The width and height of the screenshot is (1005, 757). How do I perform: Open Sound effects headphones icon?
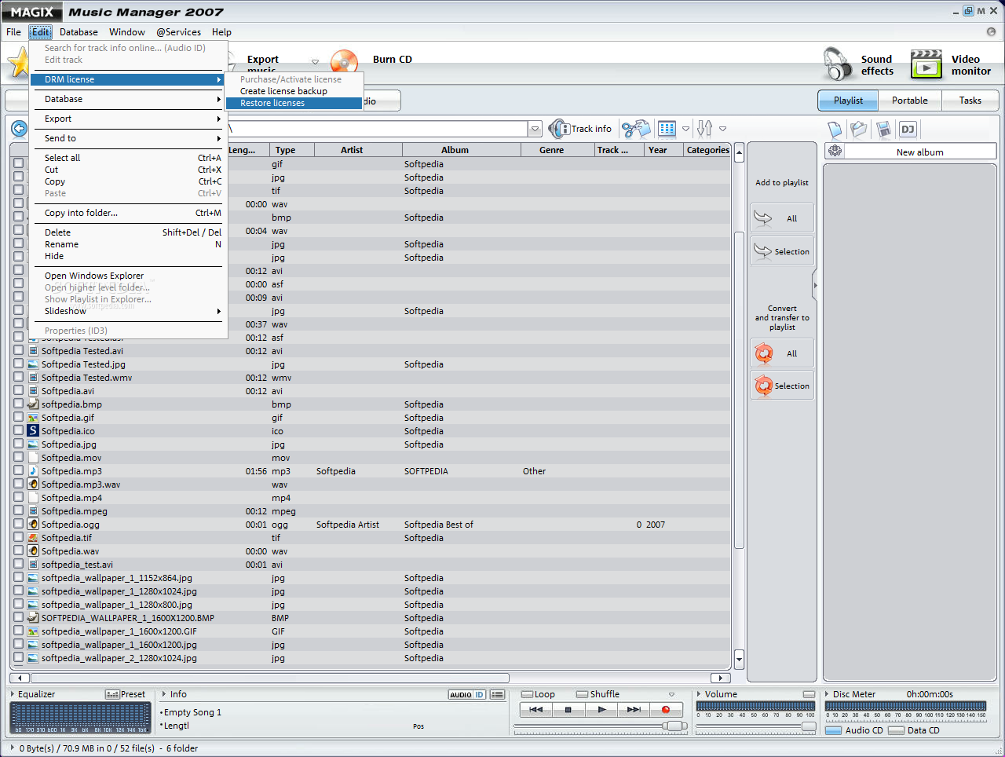click(x=837, y=64)
